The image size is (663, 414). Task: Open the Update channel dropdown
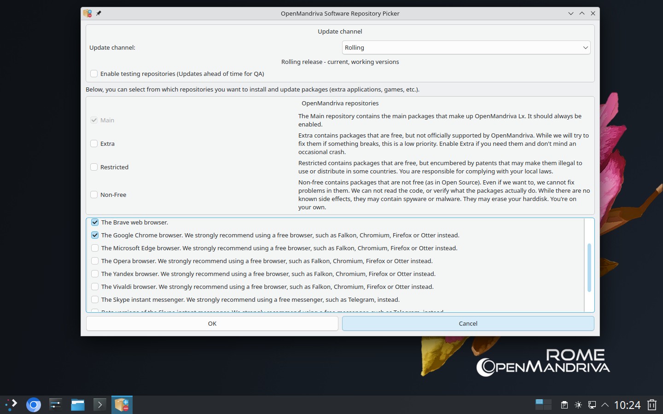(466, 47)
